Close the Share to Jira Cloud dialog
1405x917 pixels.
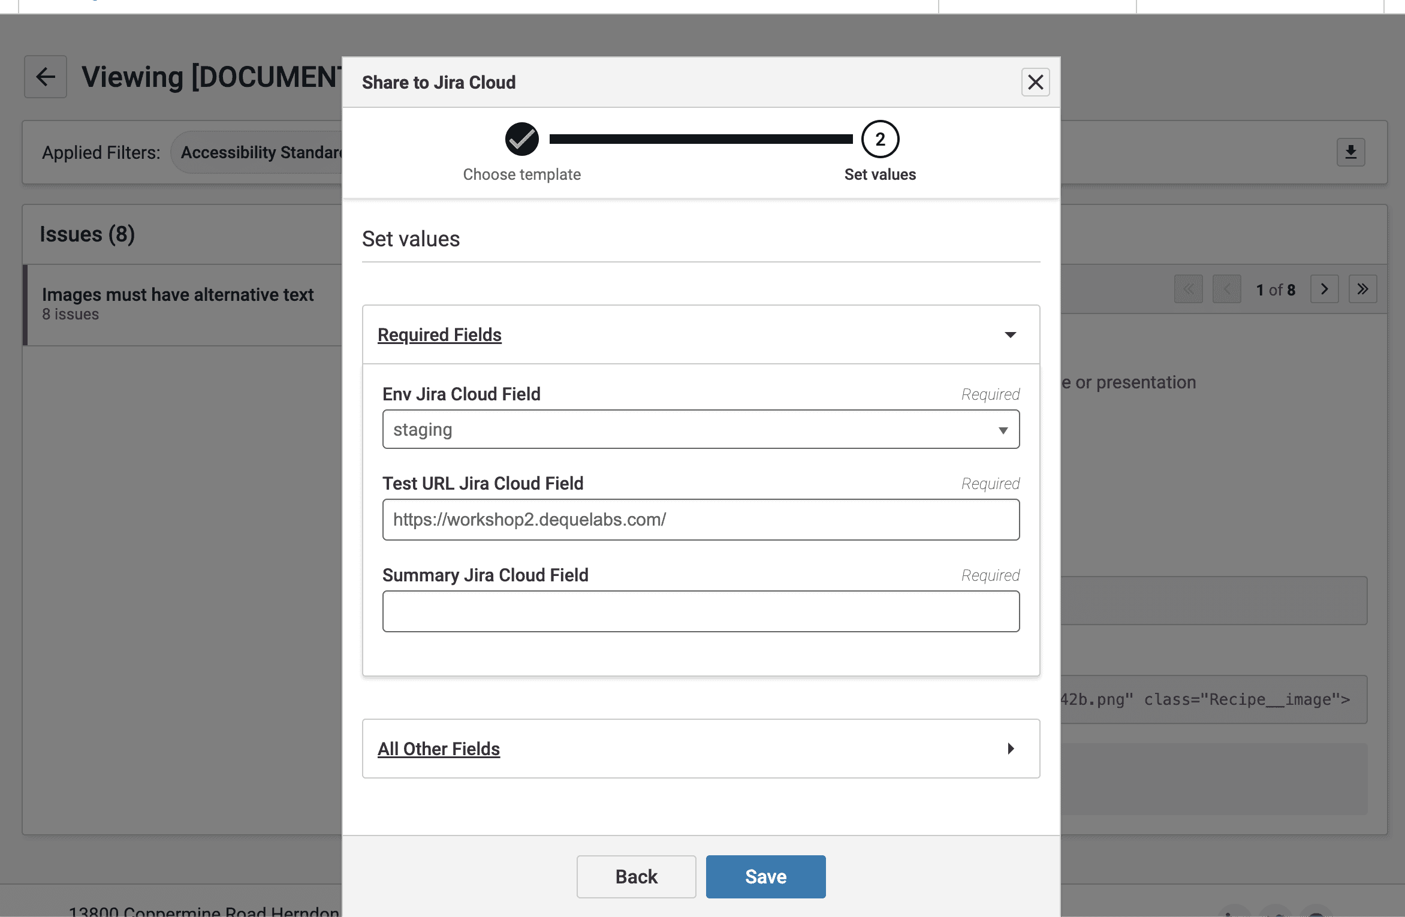(1035, 82)
